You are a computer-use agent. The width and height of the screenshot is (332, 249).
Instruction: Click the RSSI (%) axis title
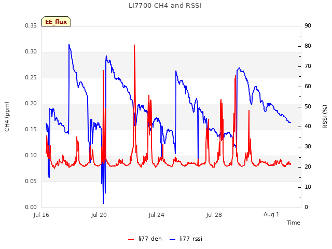[x=325, y=117]
